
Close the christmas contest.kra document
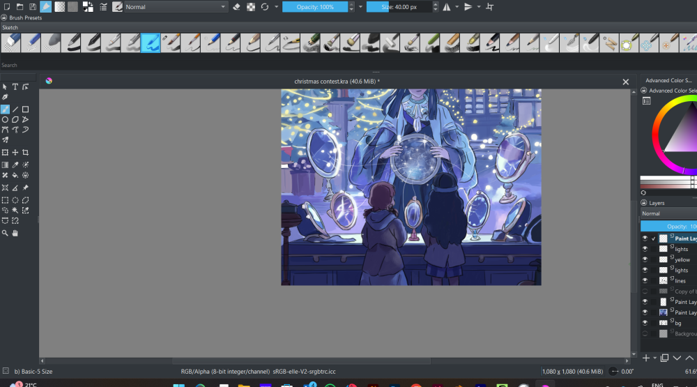pyautogui.click(x=625, y=82)
